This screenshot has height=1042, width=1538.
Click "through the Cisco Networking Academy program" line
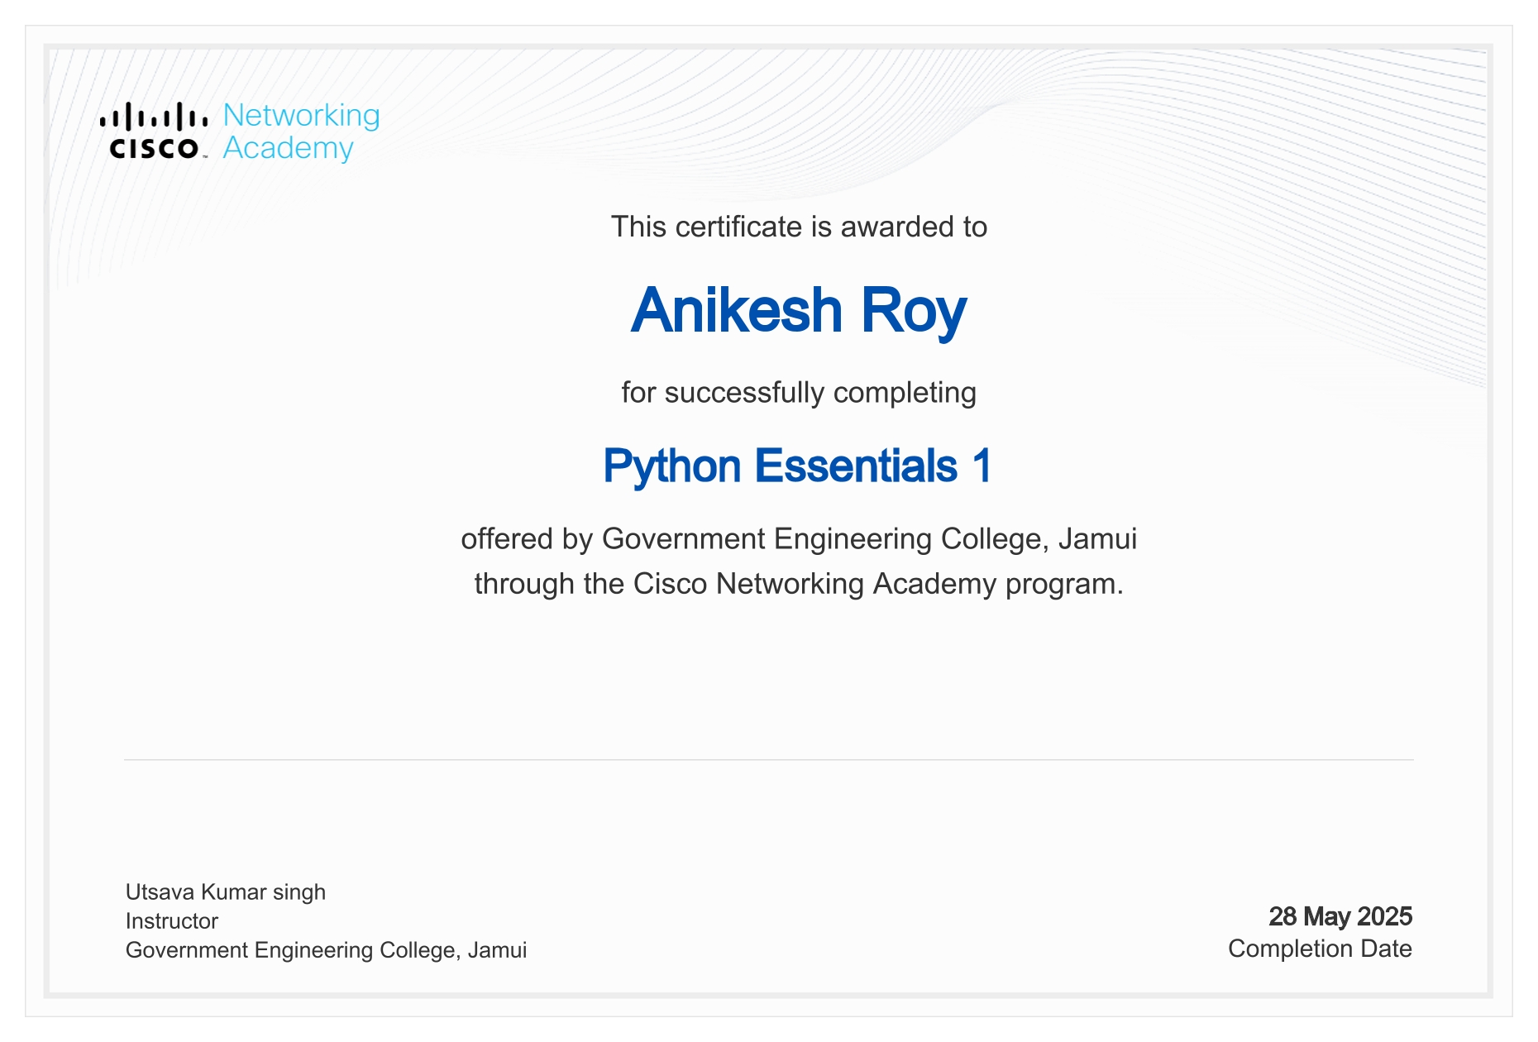point(798,584)
